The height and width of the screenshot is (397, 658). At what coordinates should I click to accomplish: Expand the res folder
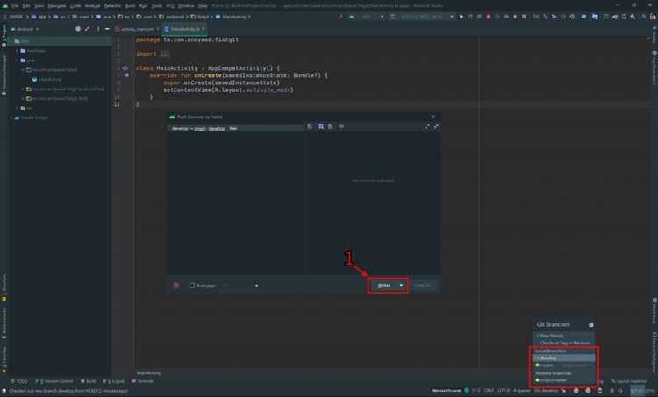[18, 108]
